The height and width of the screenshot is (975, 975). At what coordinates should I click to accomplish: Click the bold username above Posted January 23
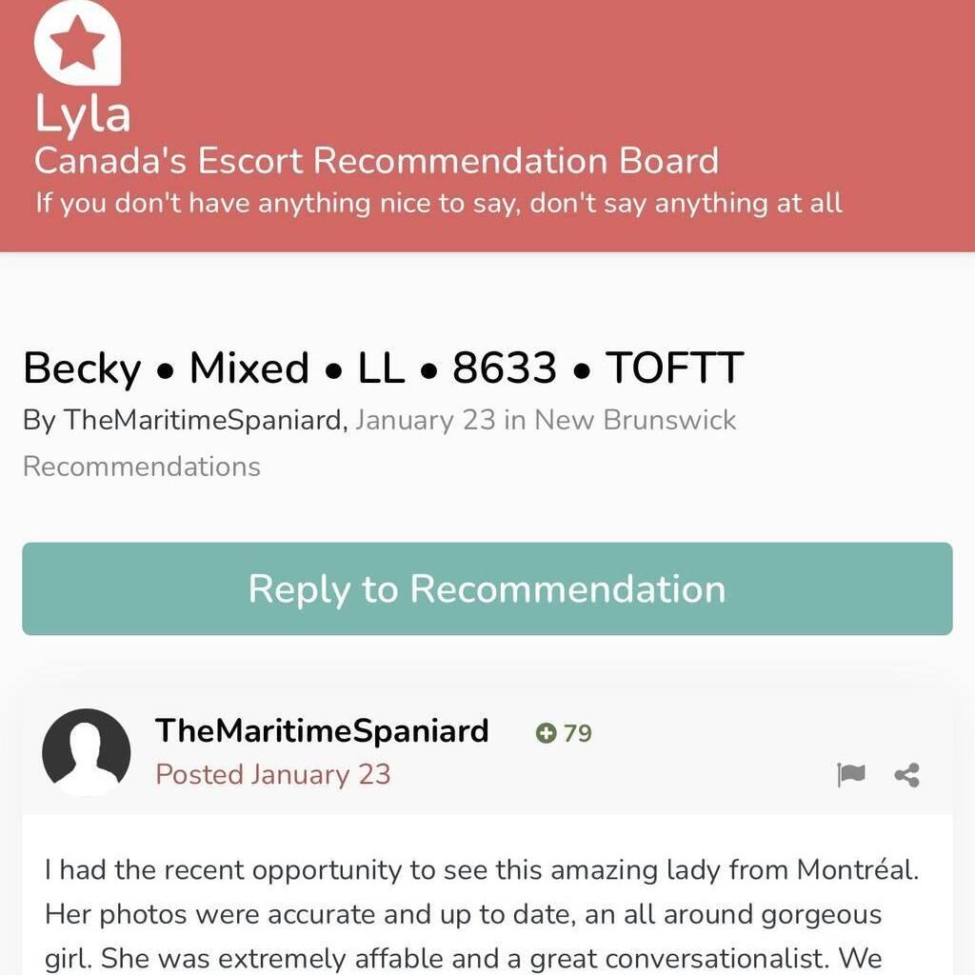click(320, 731)
